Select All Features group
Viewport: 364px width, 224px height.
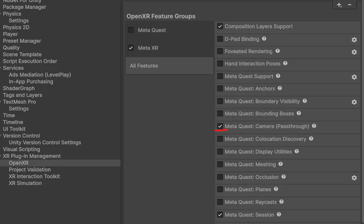pos(169,66)
